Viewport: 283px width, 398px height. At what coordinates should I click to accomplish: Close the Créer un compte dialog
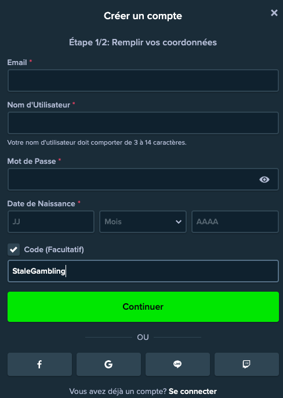[274, 13]
